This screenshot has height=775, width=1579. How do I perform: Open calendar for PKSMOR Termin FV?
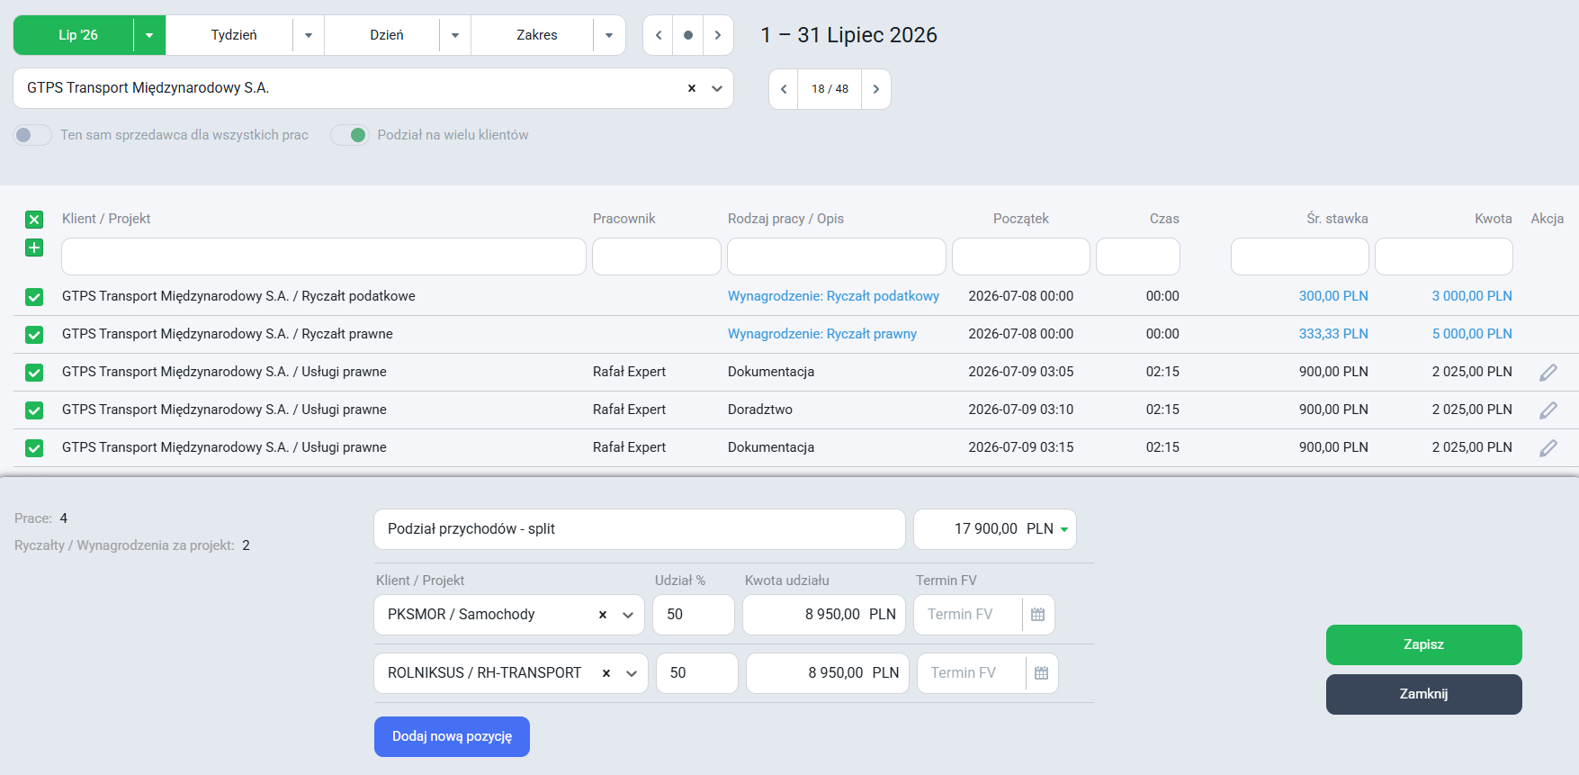[x=1038, y=615]
